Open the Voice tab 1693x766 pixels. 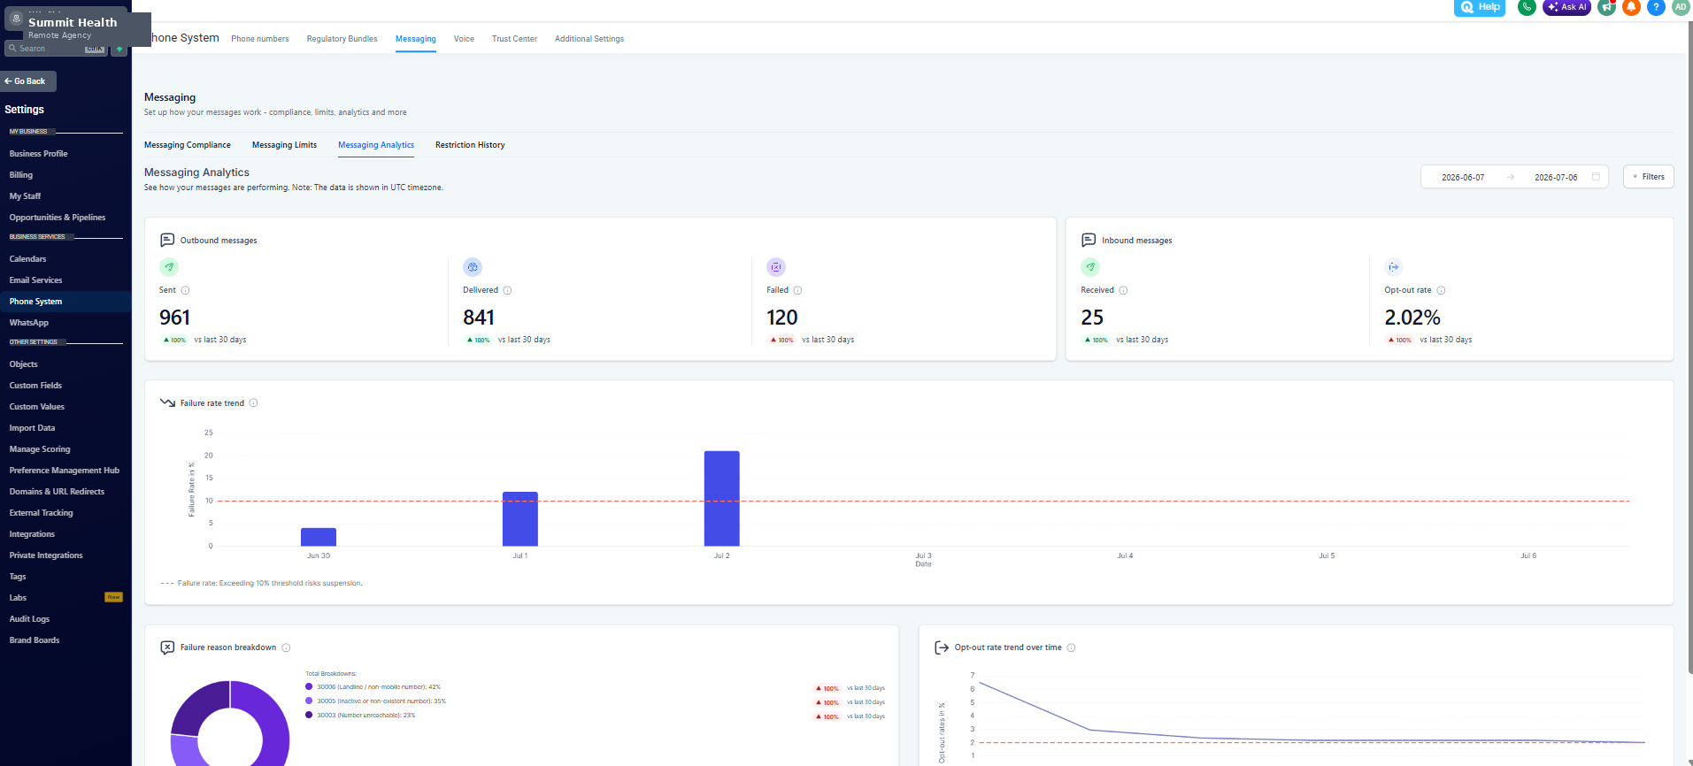coord(464,39)
